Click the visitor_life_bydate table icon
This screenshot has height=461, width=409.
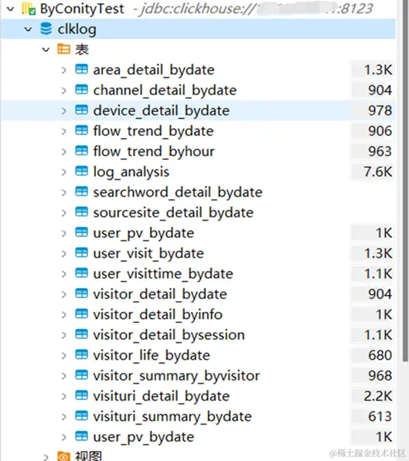(x=81, y=354)
